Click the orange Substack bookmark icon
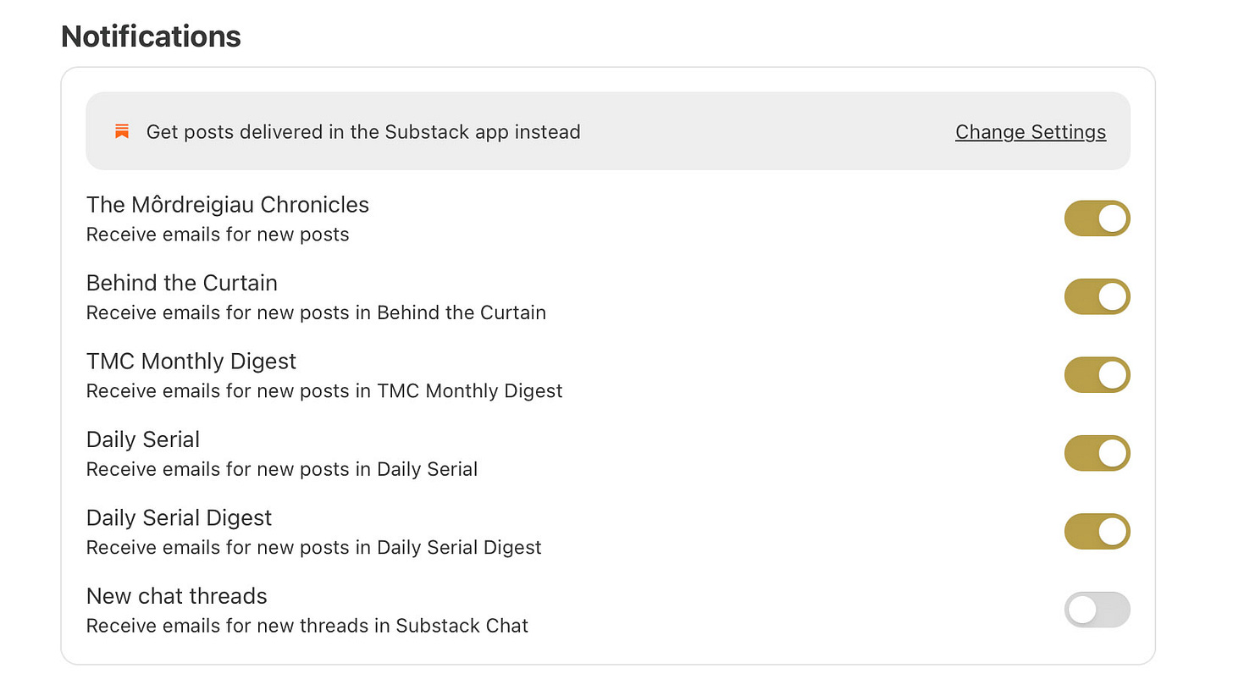This screenshot has width=1233, height=685. coord(122,131)
